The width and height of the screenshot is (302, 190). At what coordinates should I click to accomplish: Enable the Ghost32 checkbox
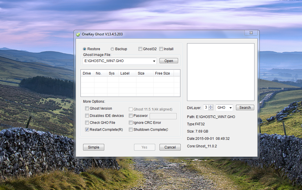(140, 49)
